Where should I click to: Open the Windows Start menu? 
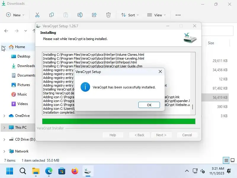(10, 171)
